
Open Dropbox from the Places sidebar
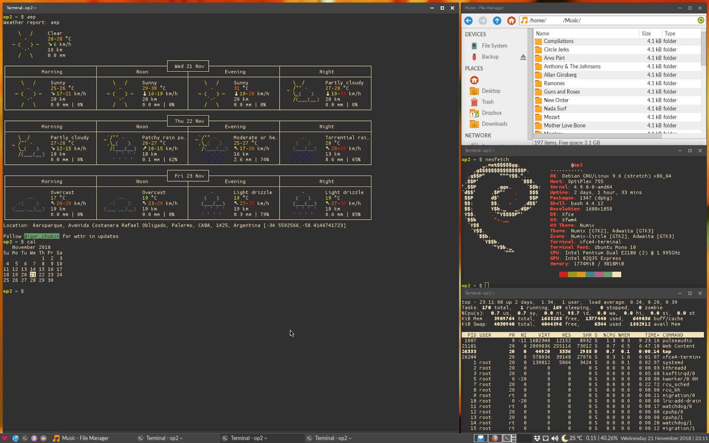(492, 113)
